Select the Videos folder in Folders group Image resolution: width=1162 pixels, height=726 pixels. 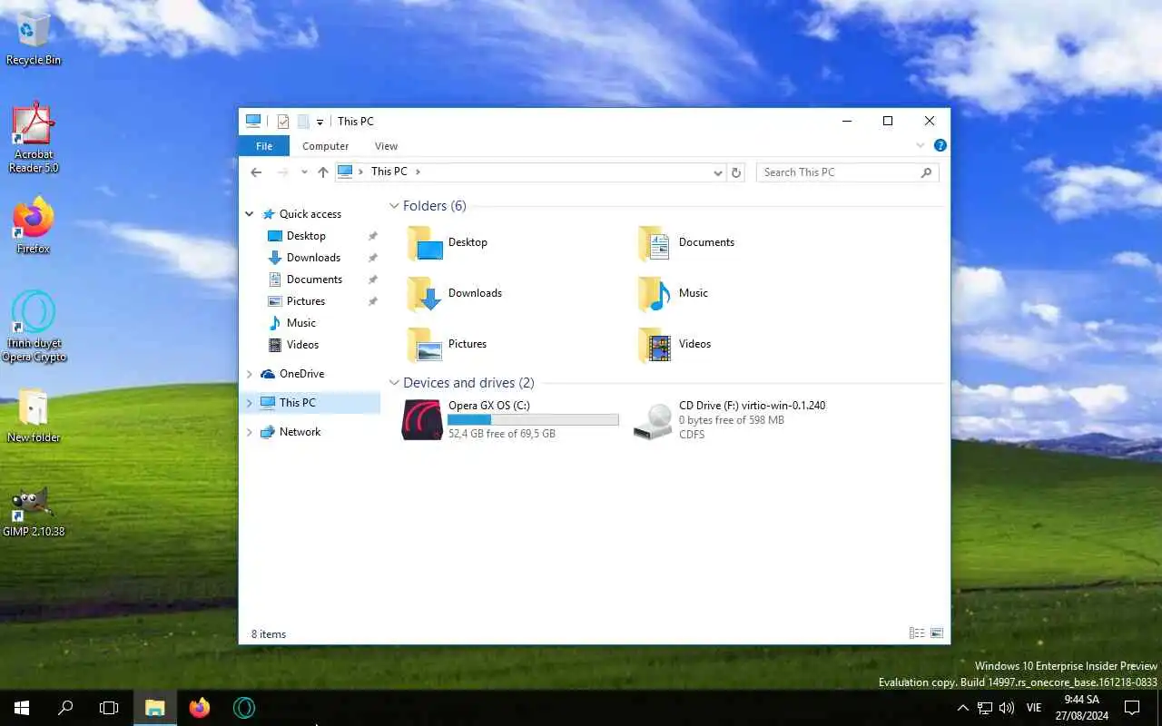point(675,344)
